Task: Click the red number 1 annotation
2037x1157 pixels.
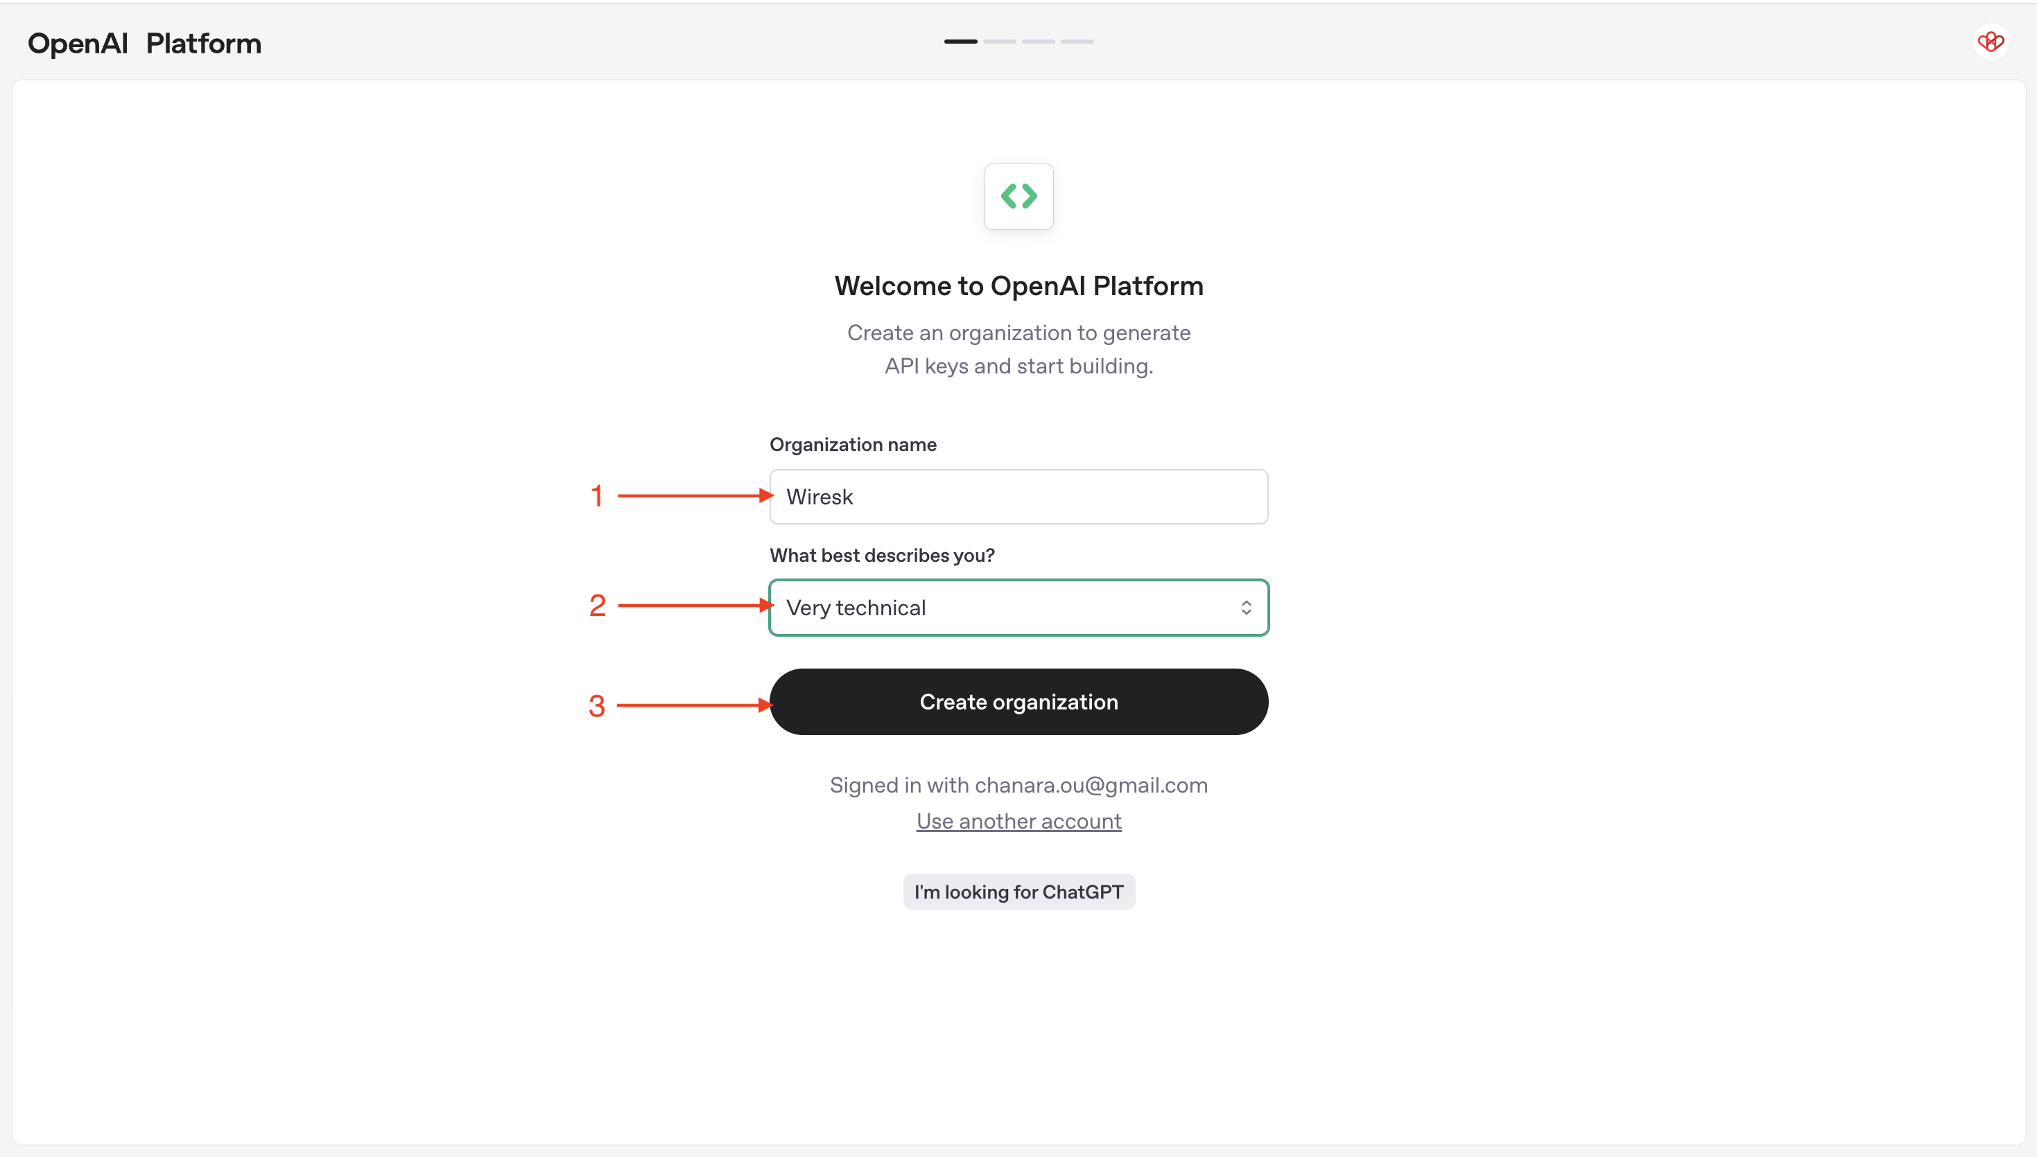Action: pyautogui.click(x=597, y=496)
